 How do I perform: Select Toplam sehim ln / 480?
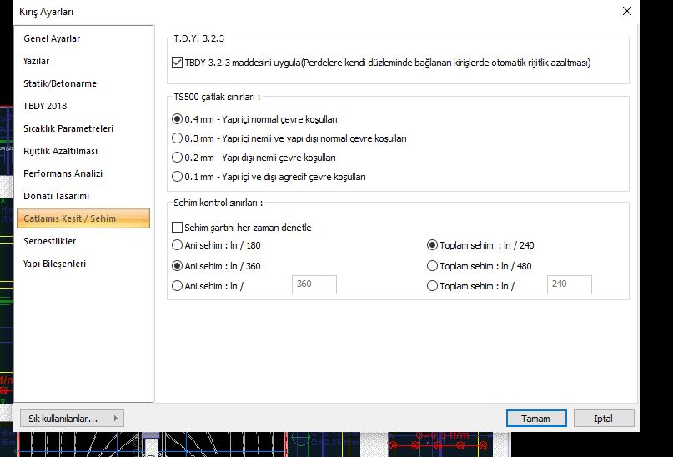(x=432, y=266)
